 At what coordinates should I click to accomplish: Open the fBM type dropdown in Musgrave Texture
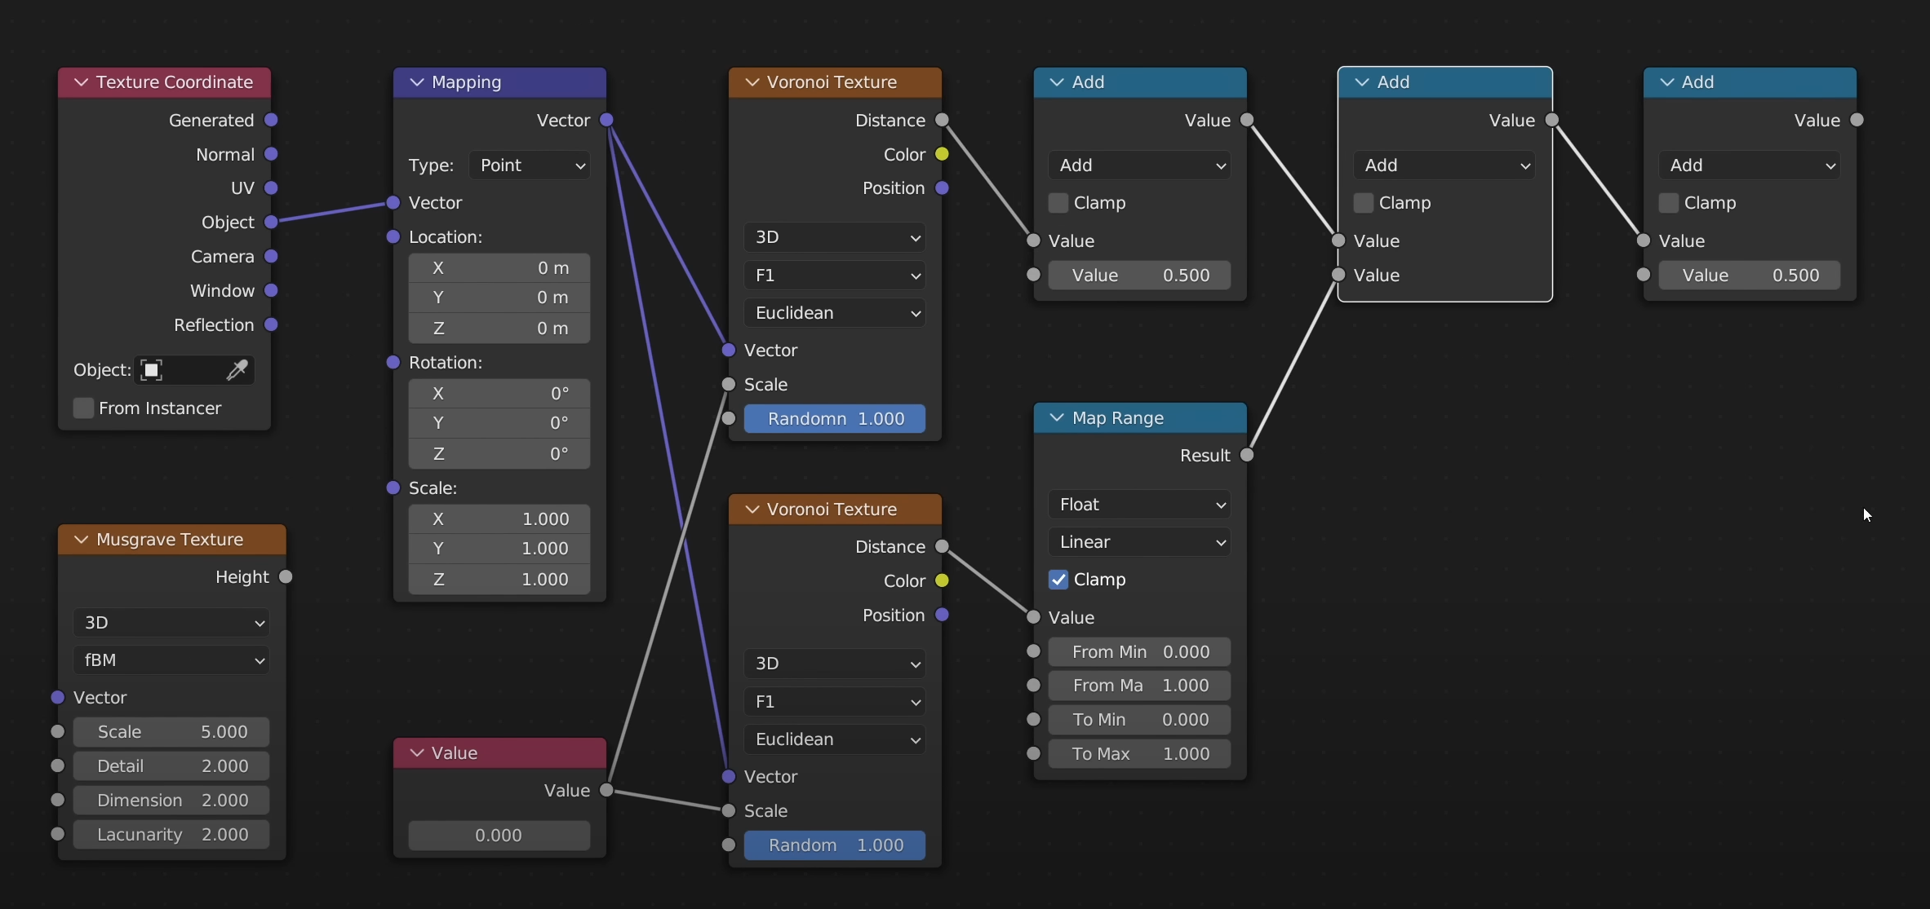pyautogui.click(x=171, y=660)
